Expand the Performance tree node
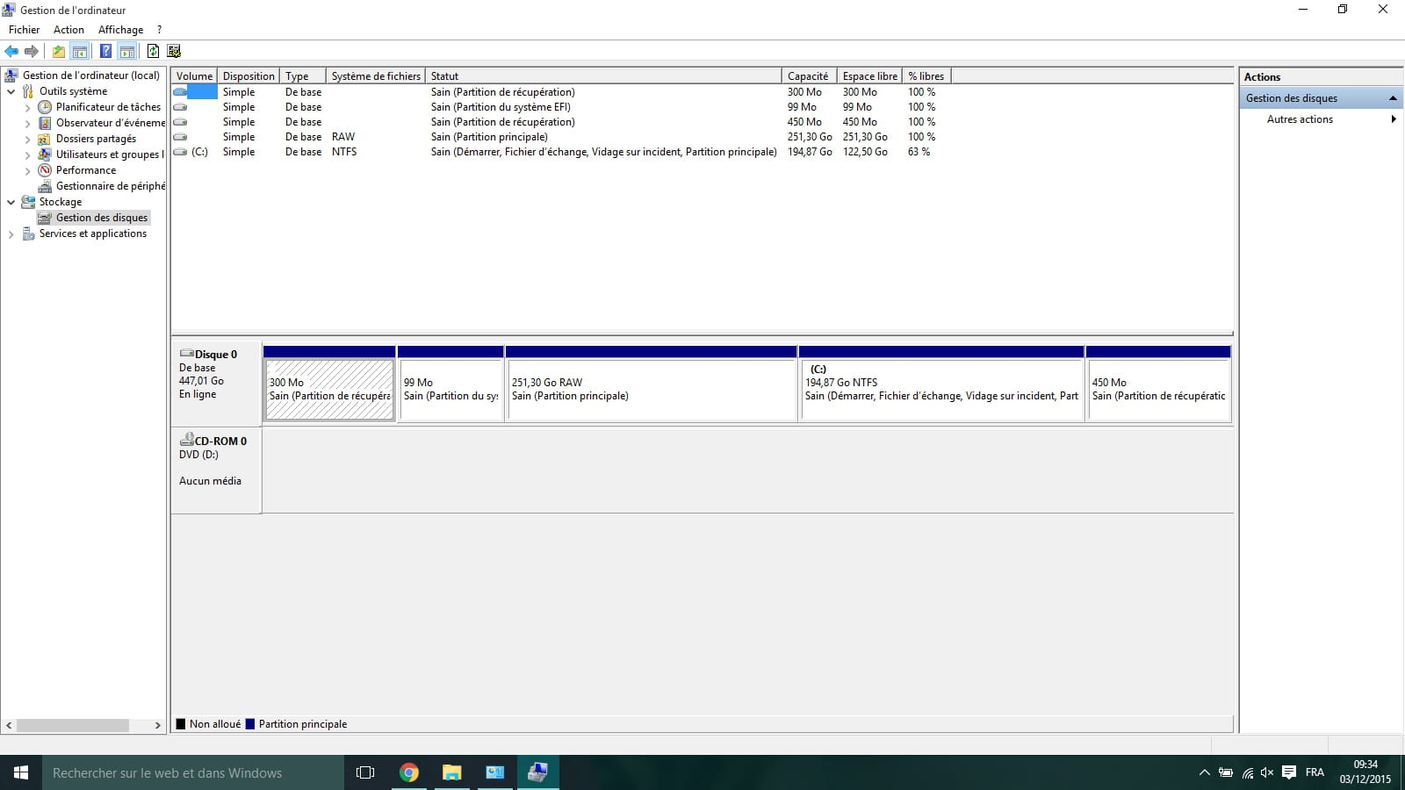 click(27, 170)
